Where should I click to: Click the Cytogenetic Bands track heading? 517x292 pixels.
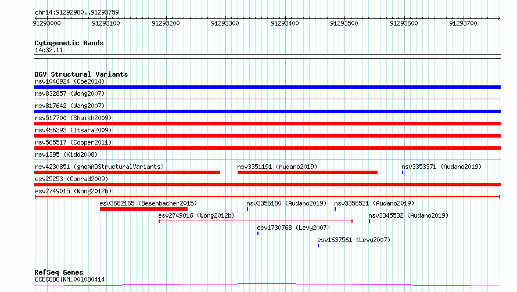[69, 43]
